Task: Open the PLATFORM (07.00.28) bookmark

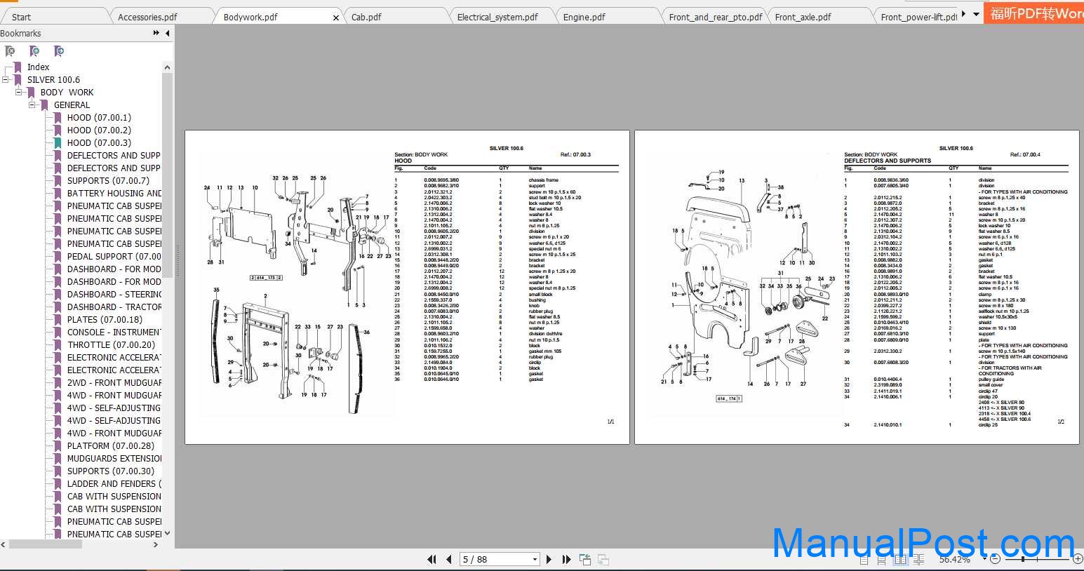Action: (111, 446)
